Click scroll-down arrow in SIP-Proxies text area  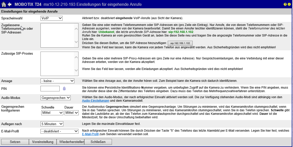click(76, 70)
